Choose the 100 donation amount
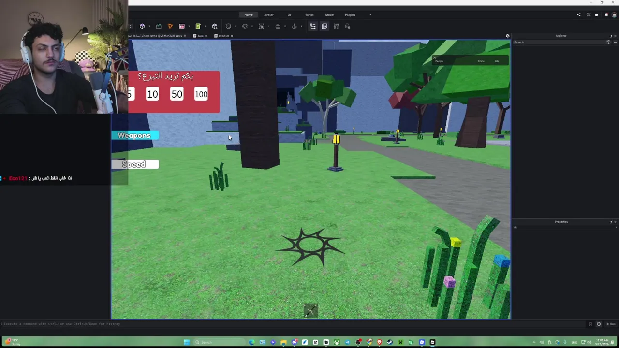This screenshot has height=348, width=619. click(x=201, y=94)
